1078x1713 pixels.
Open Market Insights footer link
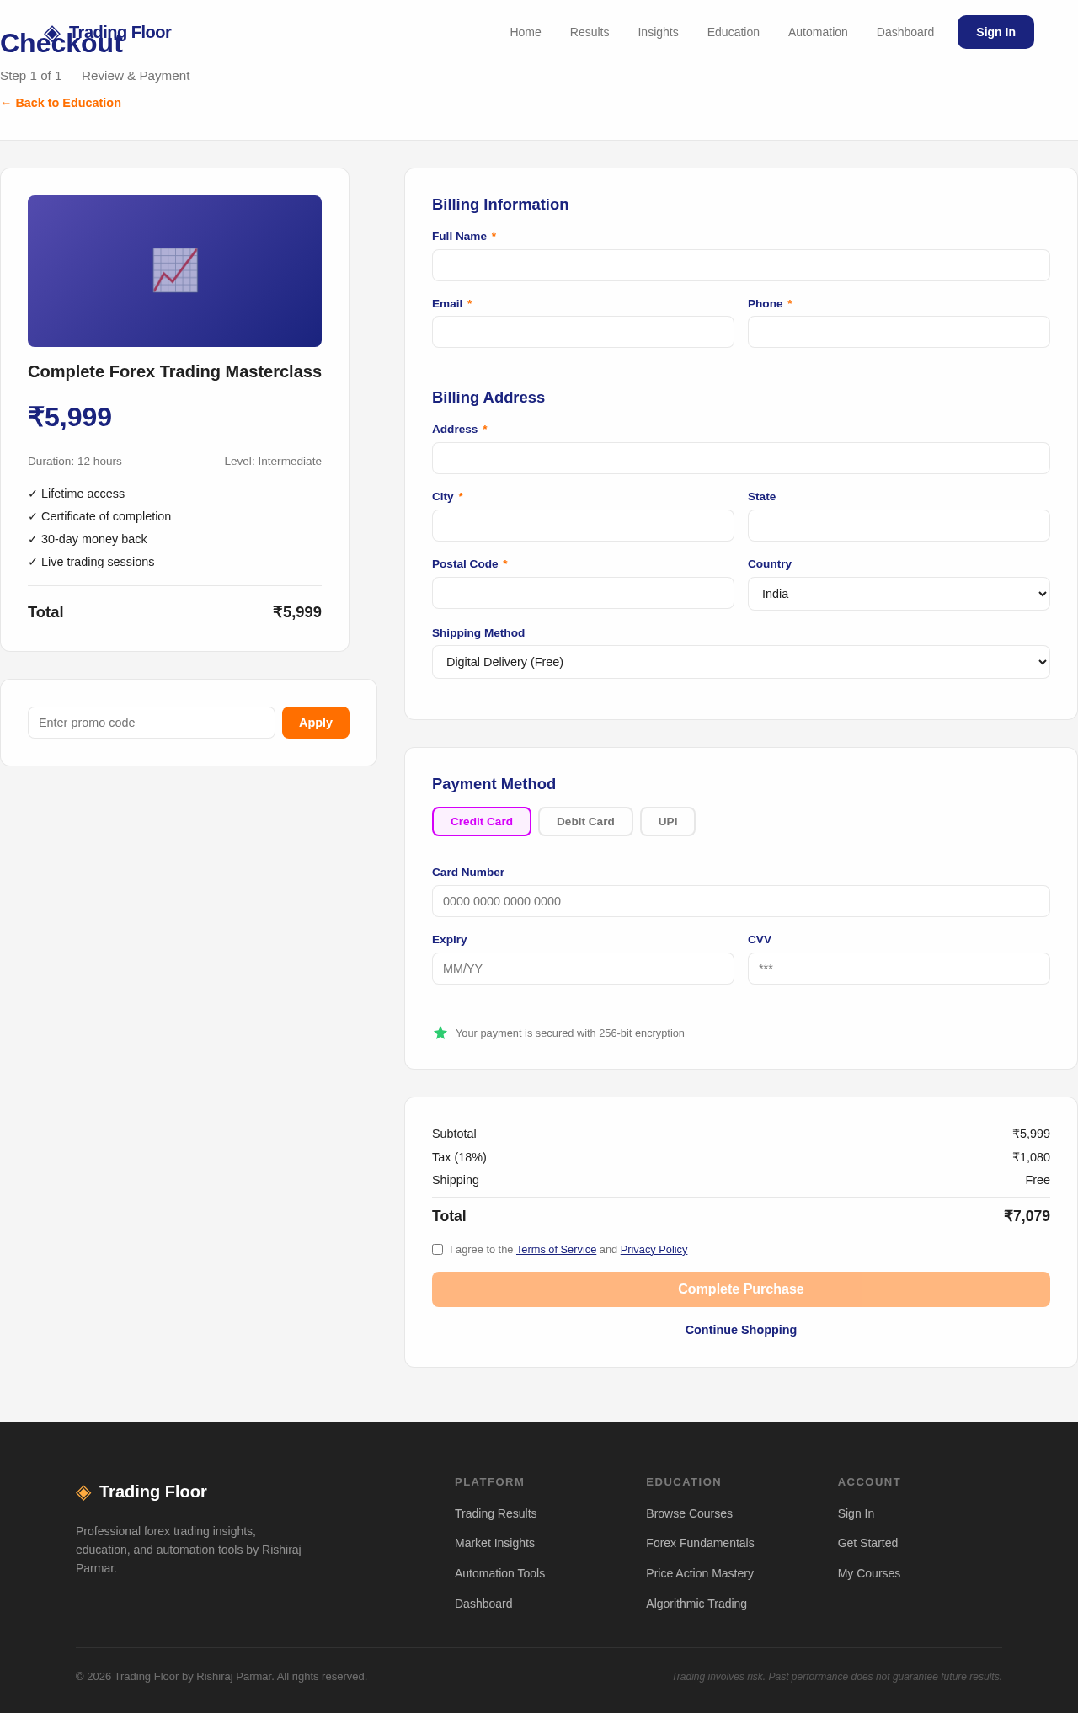coord(494,1543)
